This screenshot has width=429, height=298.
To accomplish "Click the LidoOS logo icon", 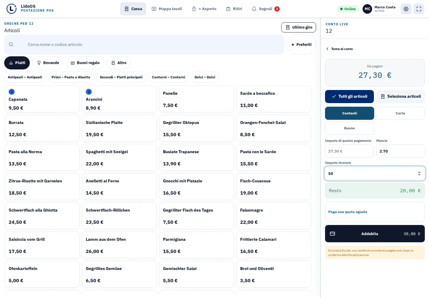I will (x=12, y=9).
